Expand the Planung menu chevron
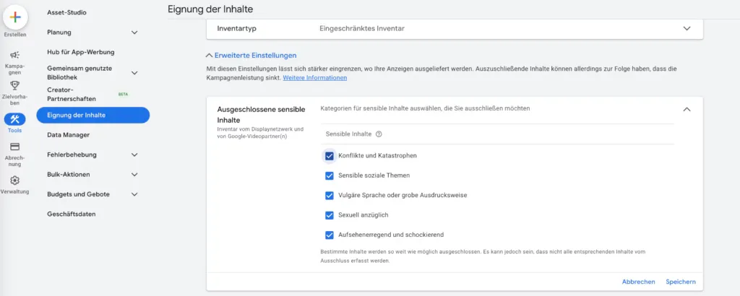 tap(134, 32)
